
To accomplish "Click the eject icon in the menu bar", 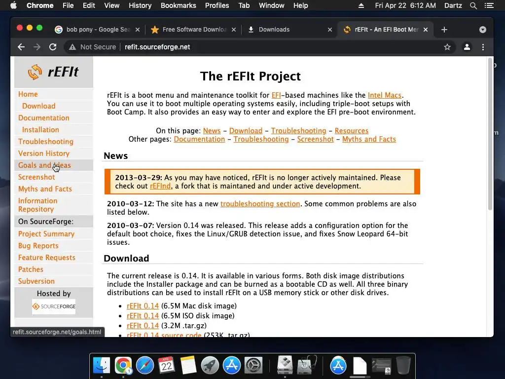I will point(361,5).
